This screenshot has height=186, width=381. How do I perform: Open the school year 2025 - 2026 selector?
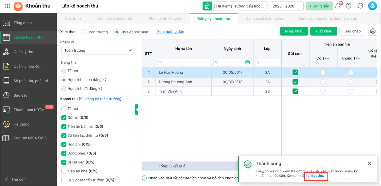tap(286, 6)
